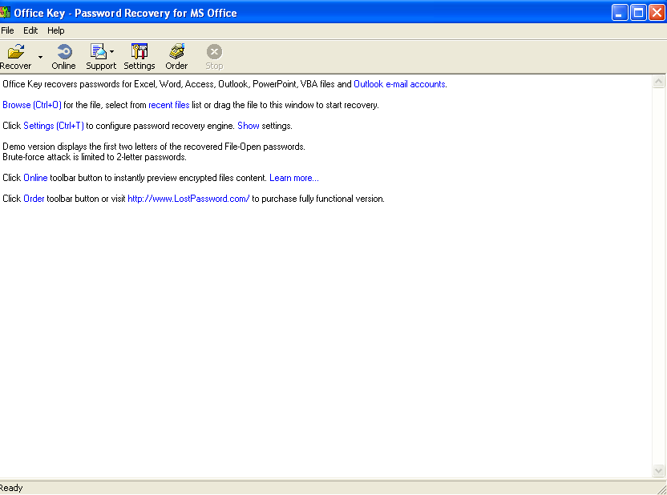Image resolution: width=667 pixels, height=495 pixels.
Task: Click the Browse (Ctrl+O) link
Action: tap(32, 105)
